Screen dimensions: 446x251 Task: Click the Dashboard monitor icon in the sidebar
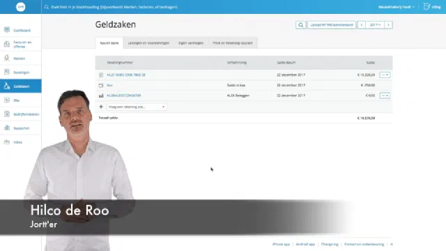pos(7,30)
